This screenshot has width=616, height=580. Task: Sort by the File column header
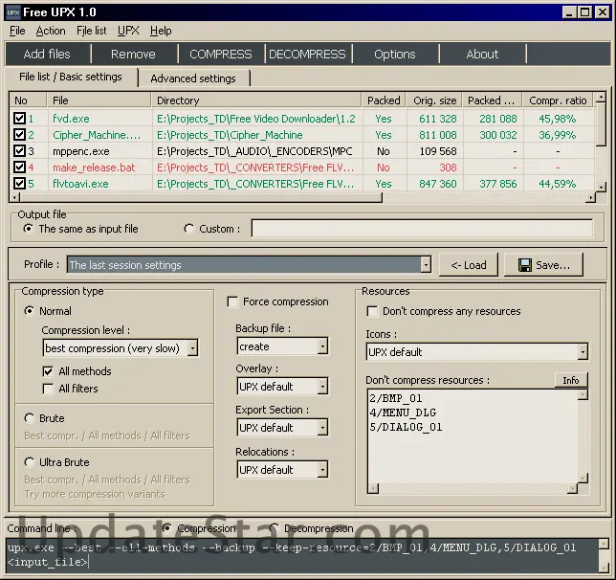pos(99,100)
